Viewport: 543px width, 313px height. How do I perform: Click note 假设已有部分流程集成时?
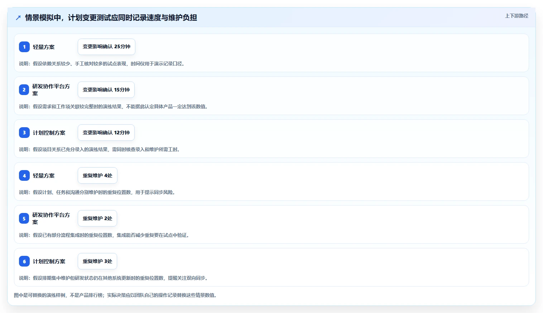pyautogui.click(x=105, y=235)
